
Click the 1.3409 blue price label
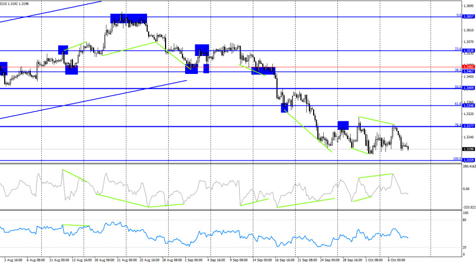(x=468, y=88)
